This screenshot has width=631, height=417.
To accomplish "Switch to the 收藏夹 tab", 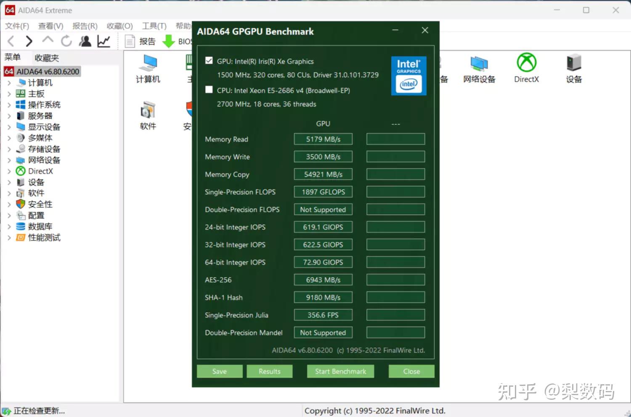I will pos(46,58).
